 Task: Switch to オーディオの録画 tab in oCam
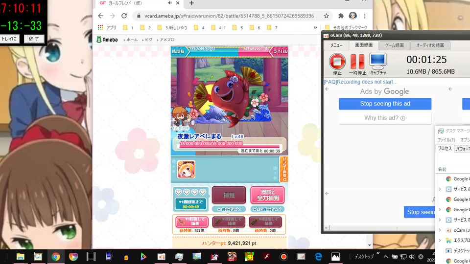[430, 45]
